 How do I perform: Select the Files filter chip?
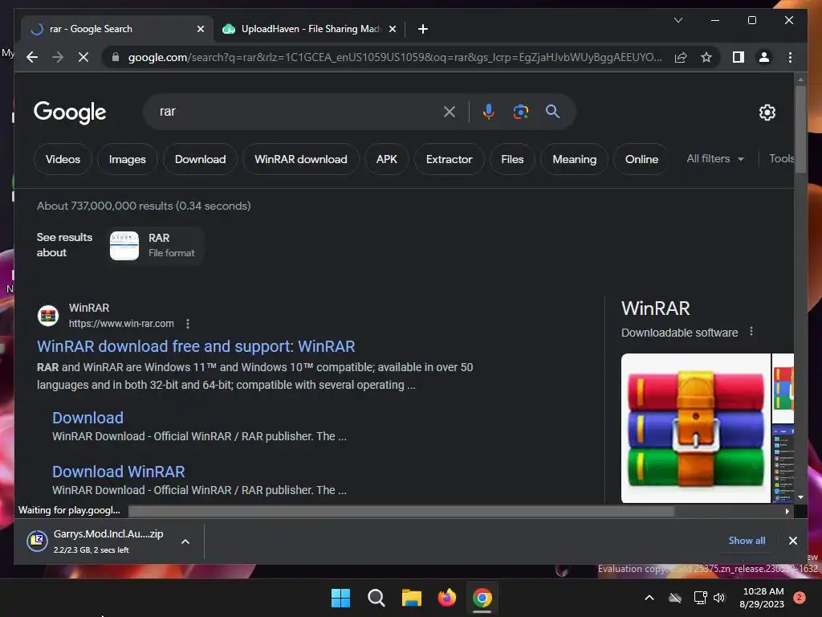[512, 159]
